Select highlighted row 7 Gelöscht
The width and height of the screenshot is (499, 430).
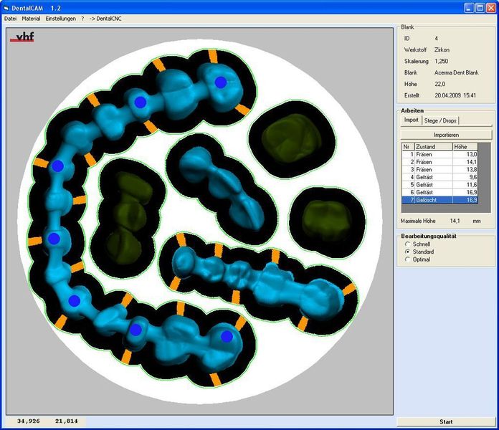coord(439,200)
